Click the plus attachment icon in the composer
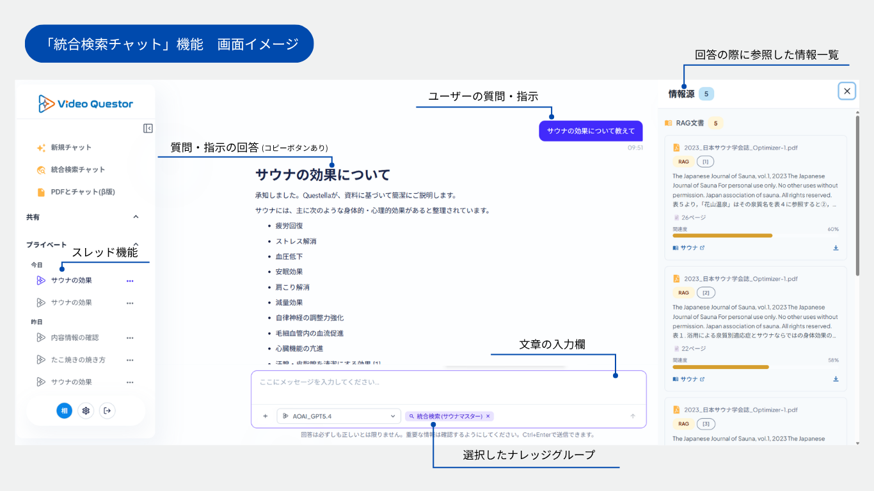 [265, 416]
